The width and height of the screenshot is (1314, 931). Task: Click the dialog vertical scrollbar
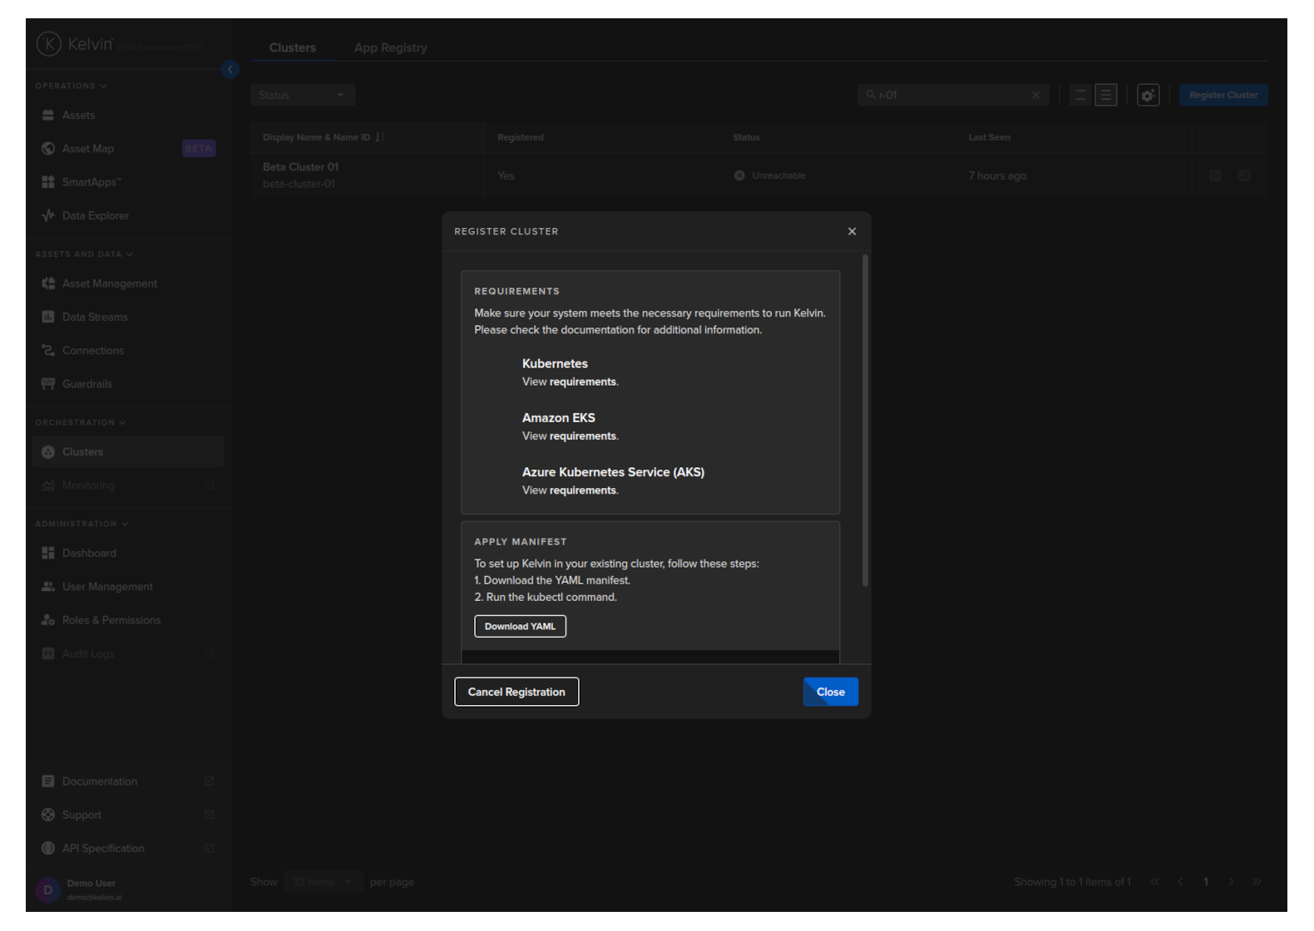click(x=865, y=421)
